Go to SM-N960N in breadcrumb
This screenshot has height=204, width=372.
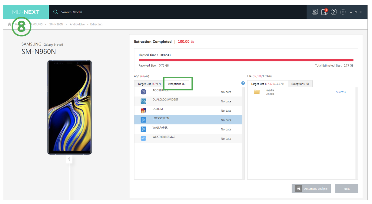[x=56, y=25]
